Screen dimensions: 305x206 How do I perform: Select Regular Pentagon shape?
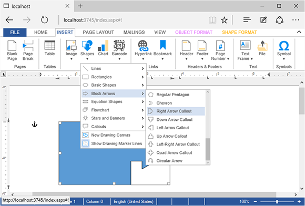tap(176, 95)
